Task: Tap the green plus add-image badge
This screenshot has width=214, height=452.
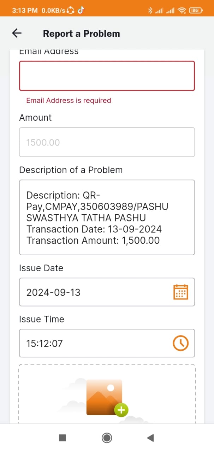Action: coord(121,410)
